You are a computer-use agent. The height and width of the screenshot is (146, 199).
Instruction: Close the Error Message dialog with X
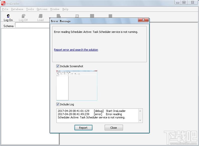pyautogui.click(x=143, y=20)
